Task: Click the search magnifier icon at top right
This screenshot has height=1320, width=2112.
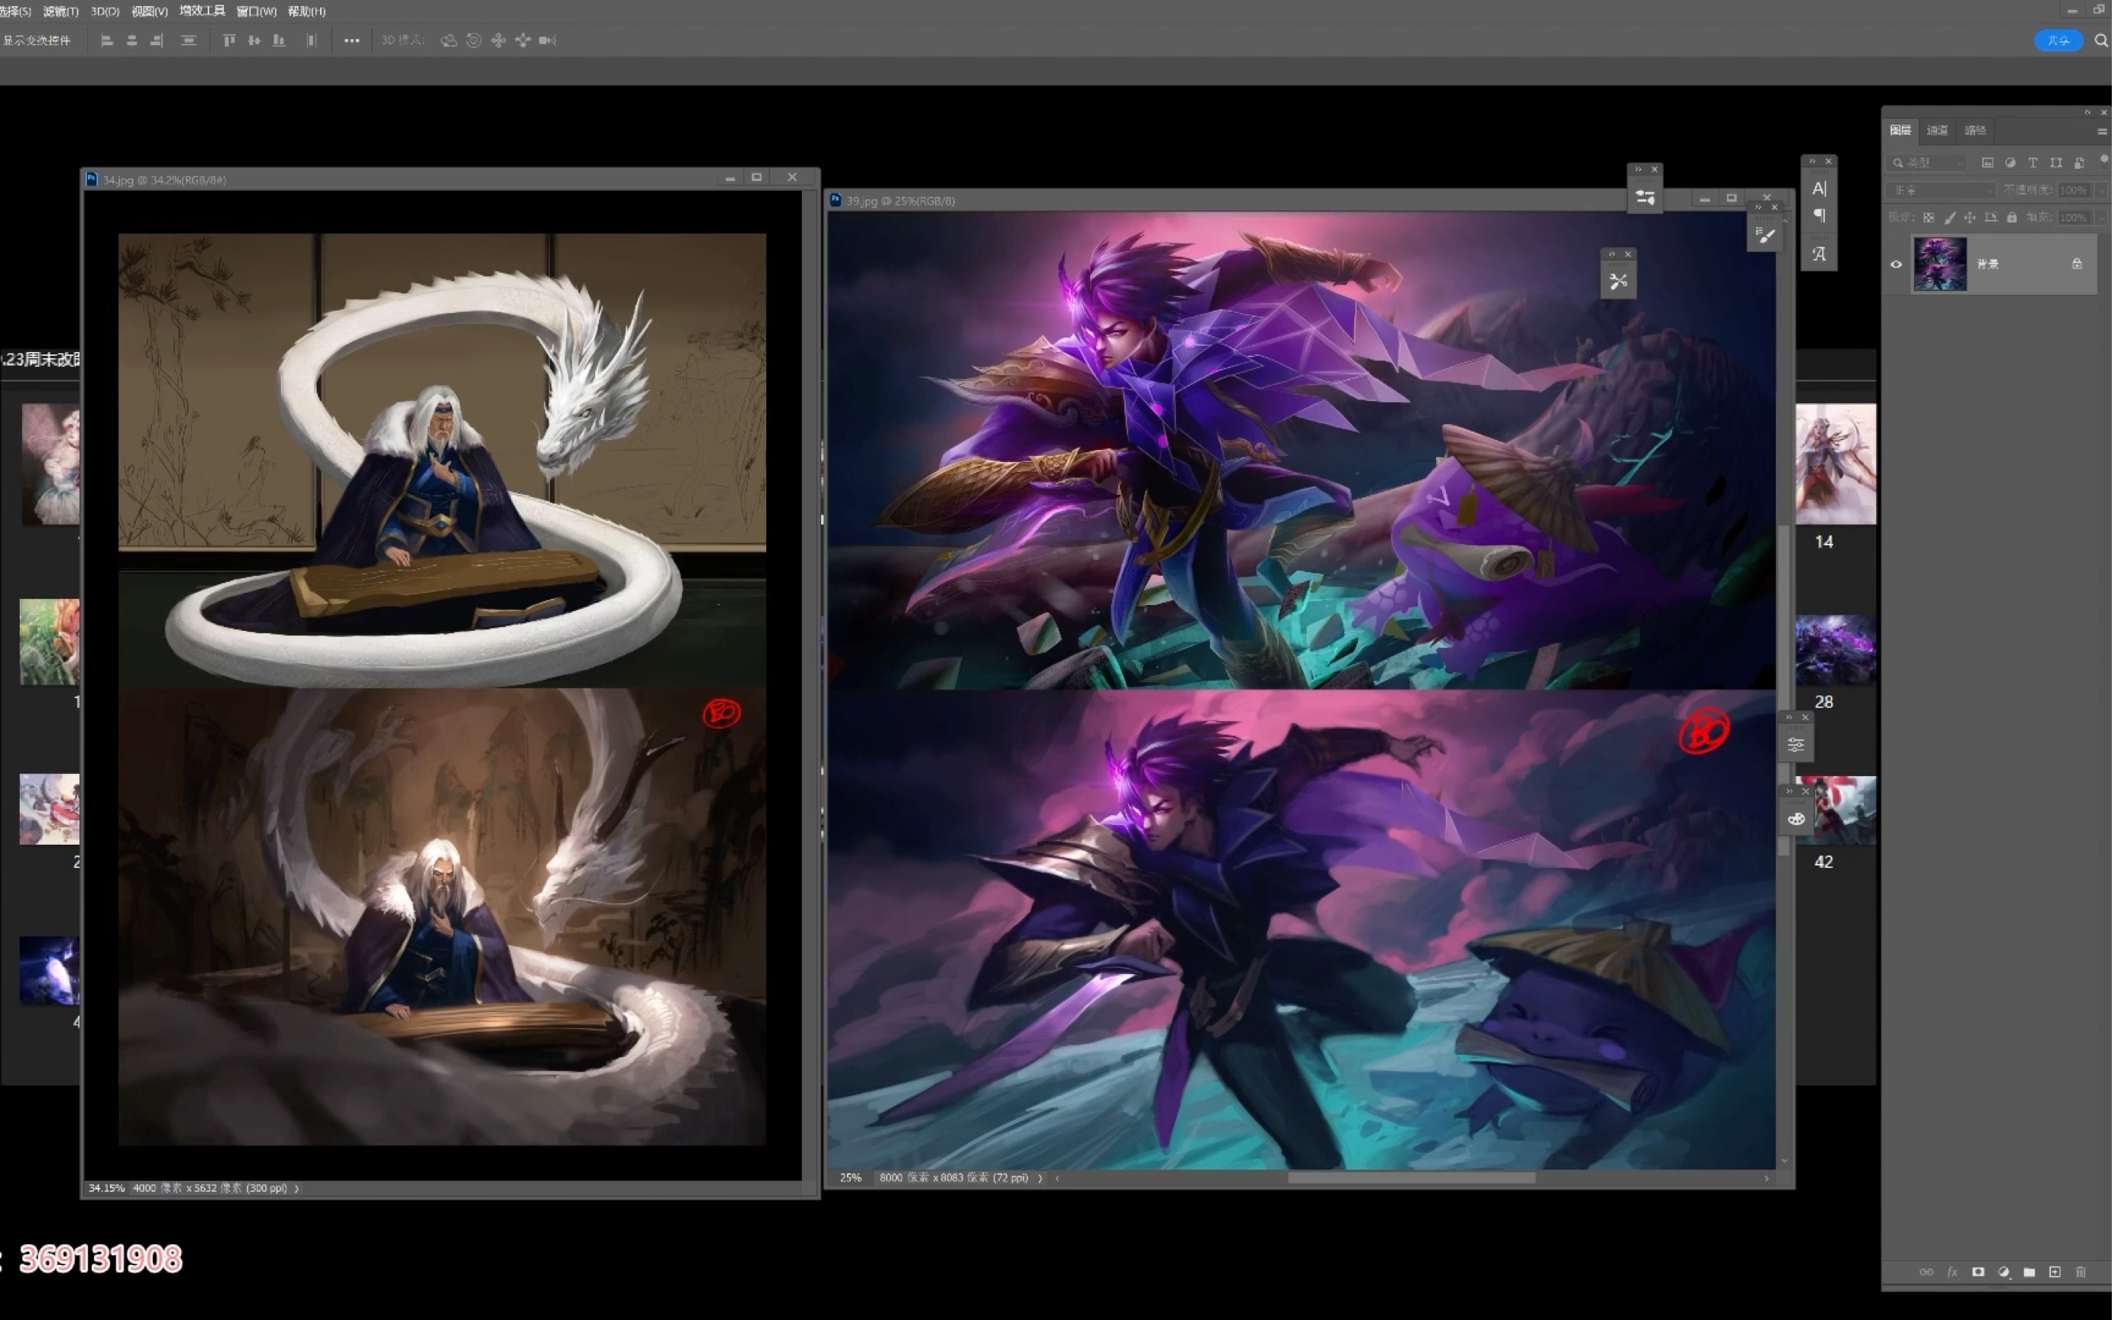Action: [x=2101, y=40]
